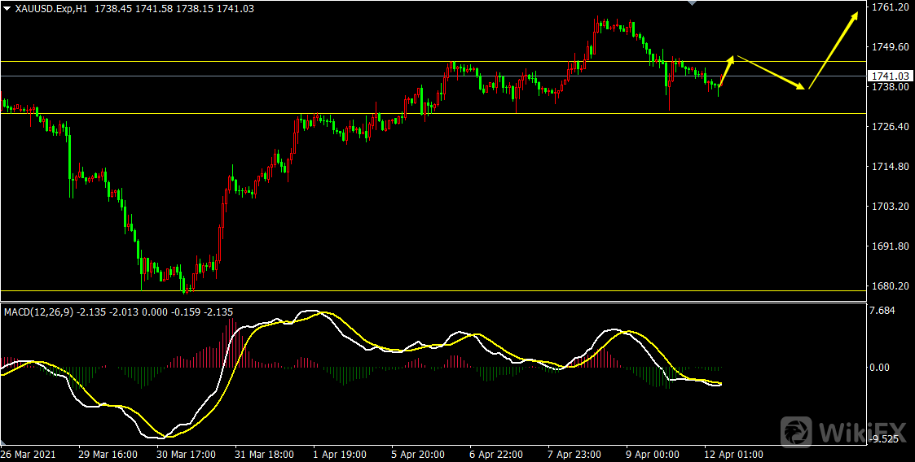The image size is (915, 462).
Task: Click the 1680.20 price scale label
Action: [x=890, y=286]
